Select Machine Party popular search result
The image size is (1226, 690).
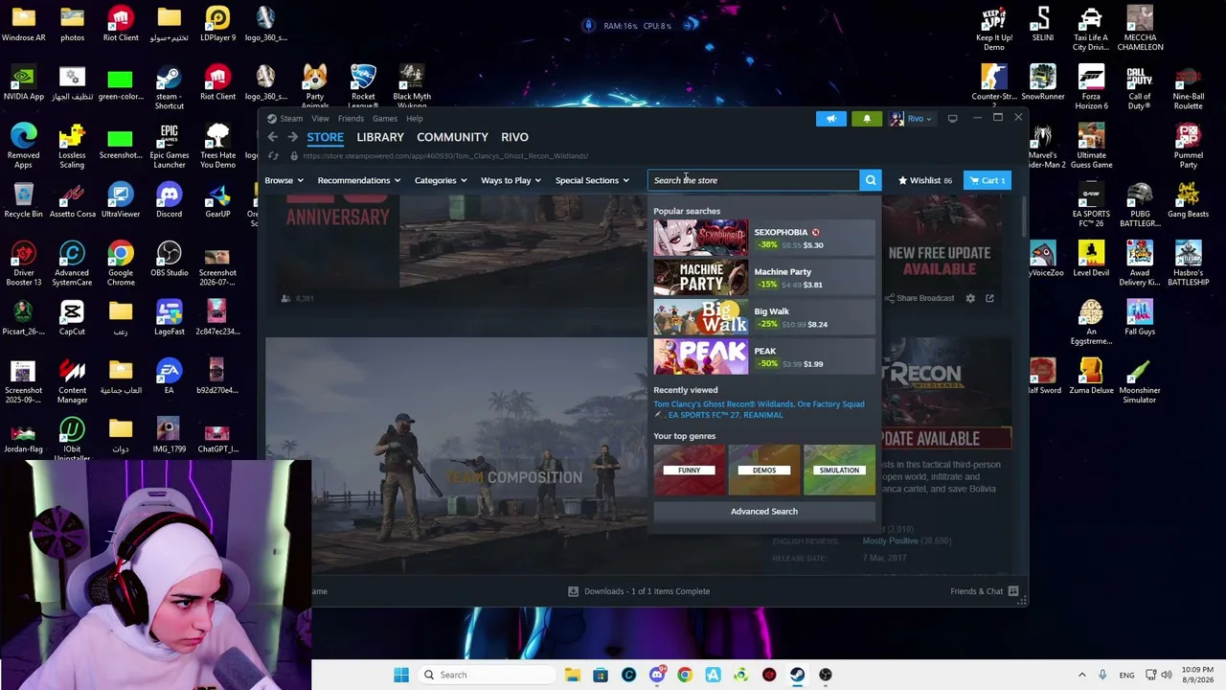pyautogui.click(x=763, y=278)
